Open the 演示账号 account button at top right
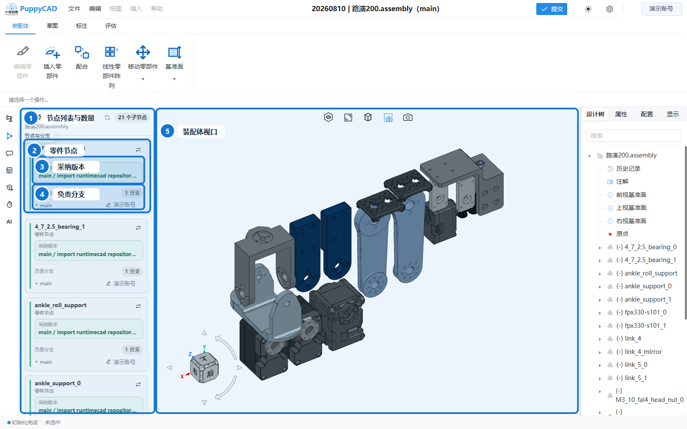This screenshot has height=429, width=687. pyautogui.click(x=661, y=9)
